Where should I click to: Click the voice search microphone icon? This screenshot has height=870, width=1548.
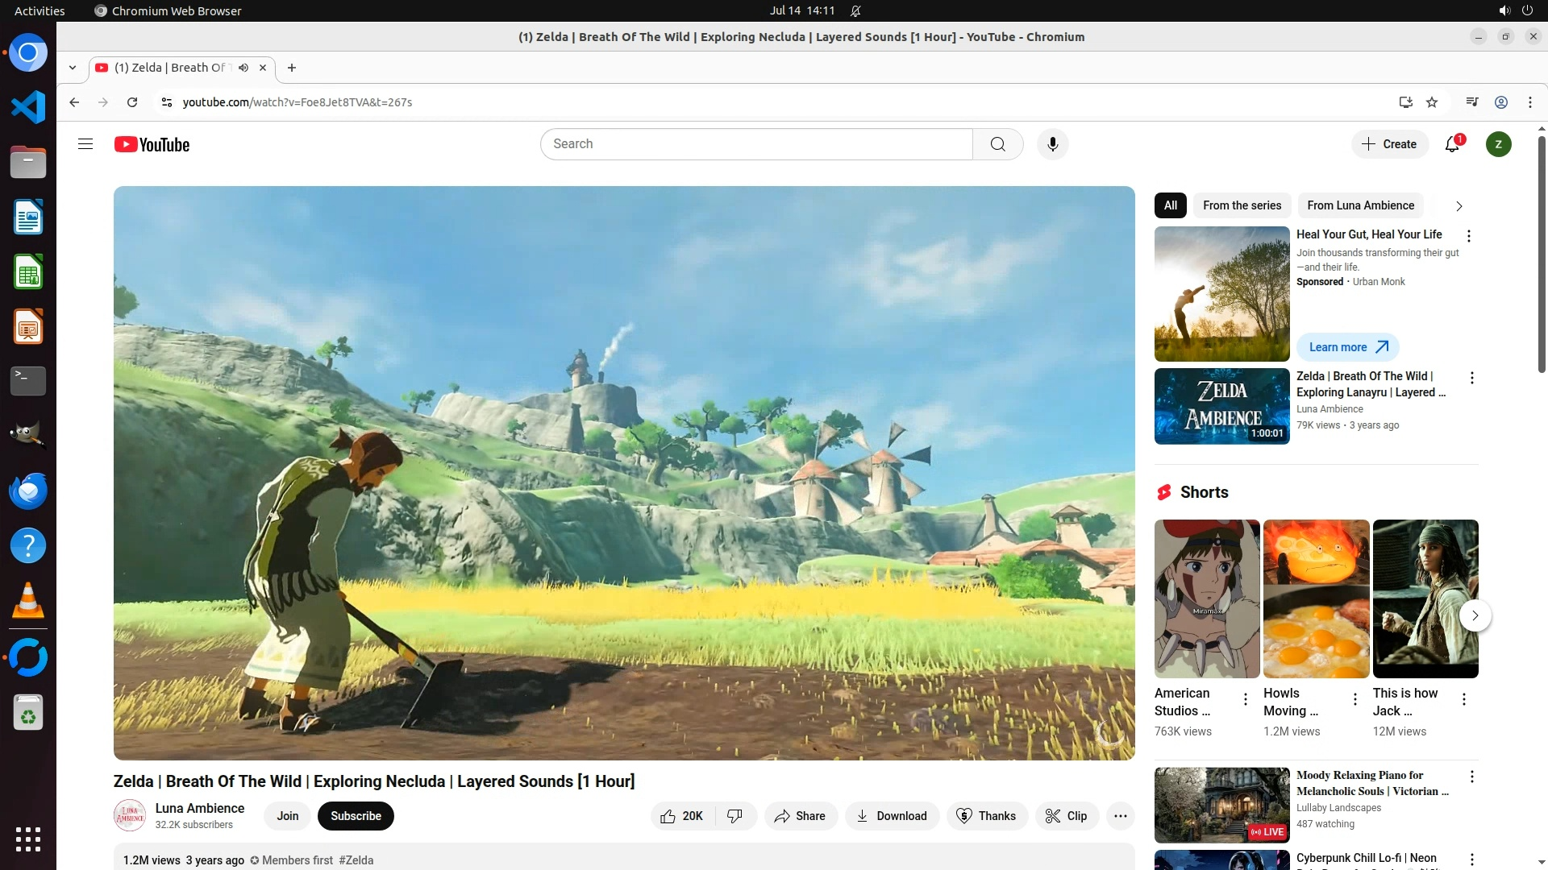click(x=1052, y=144)
